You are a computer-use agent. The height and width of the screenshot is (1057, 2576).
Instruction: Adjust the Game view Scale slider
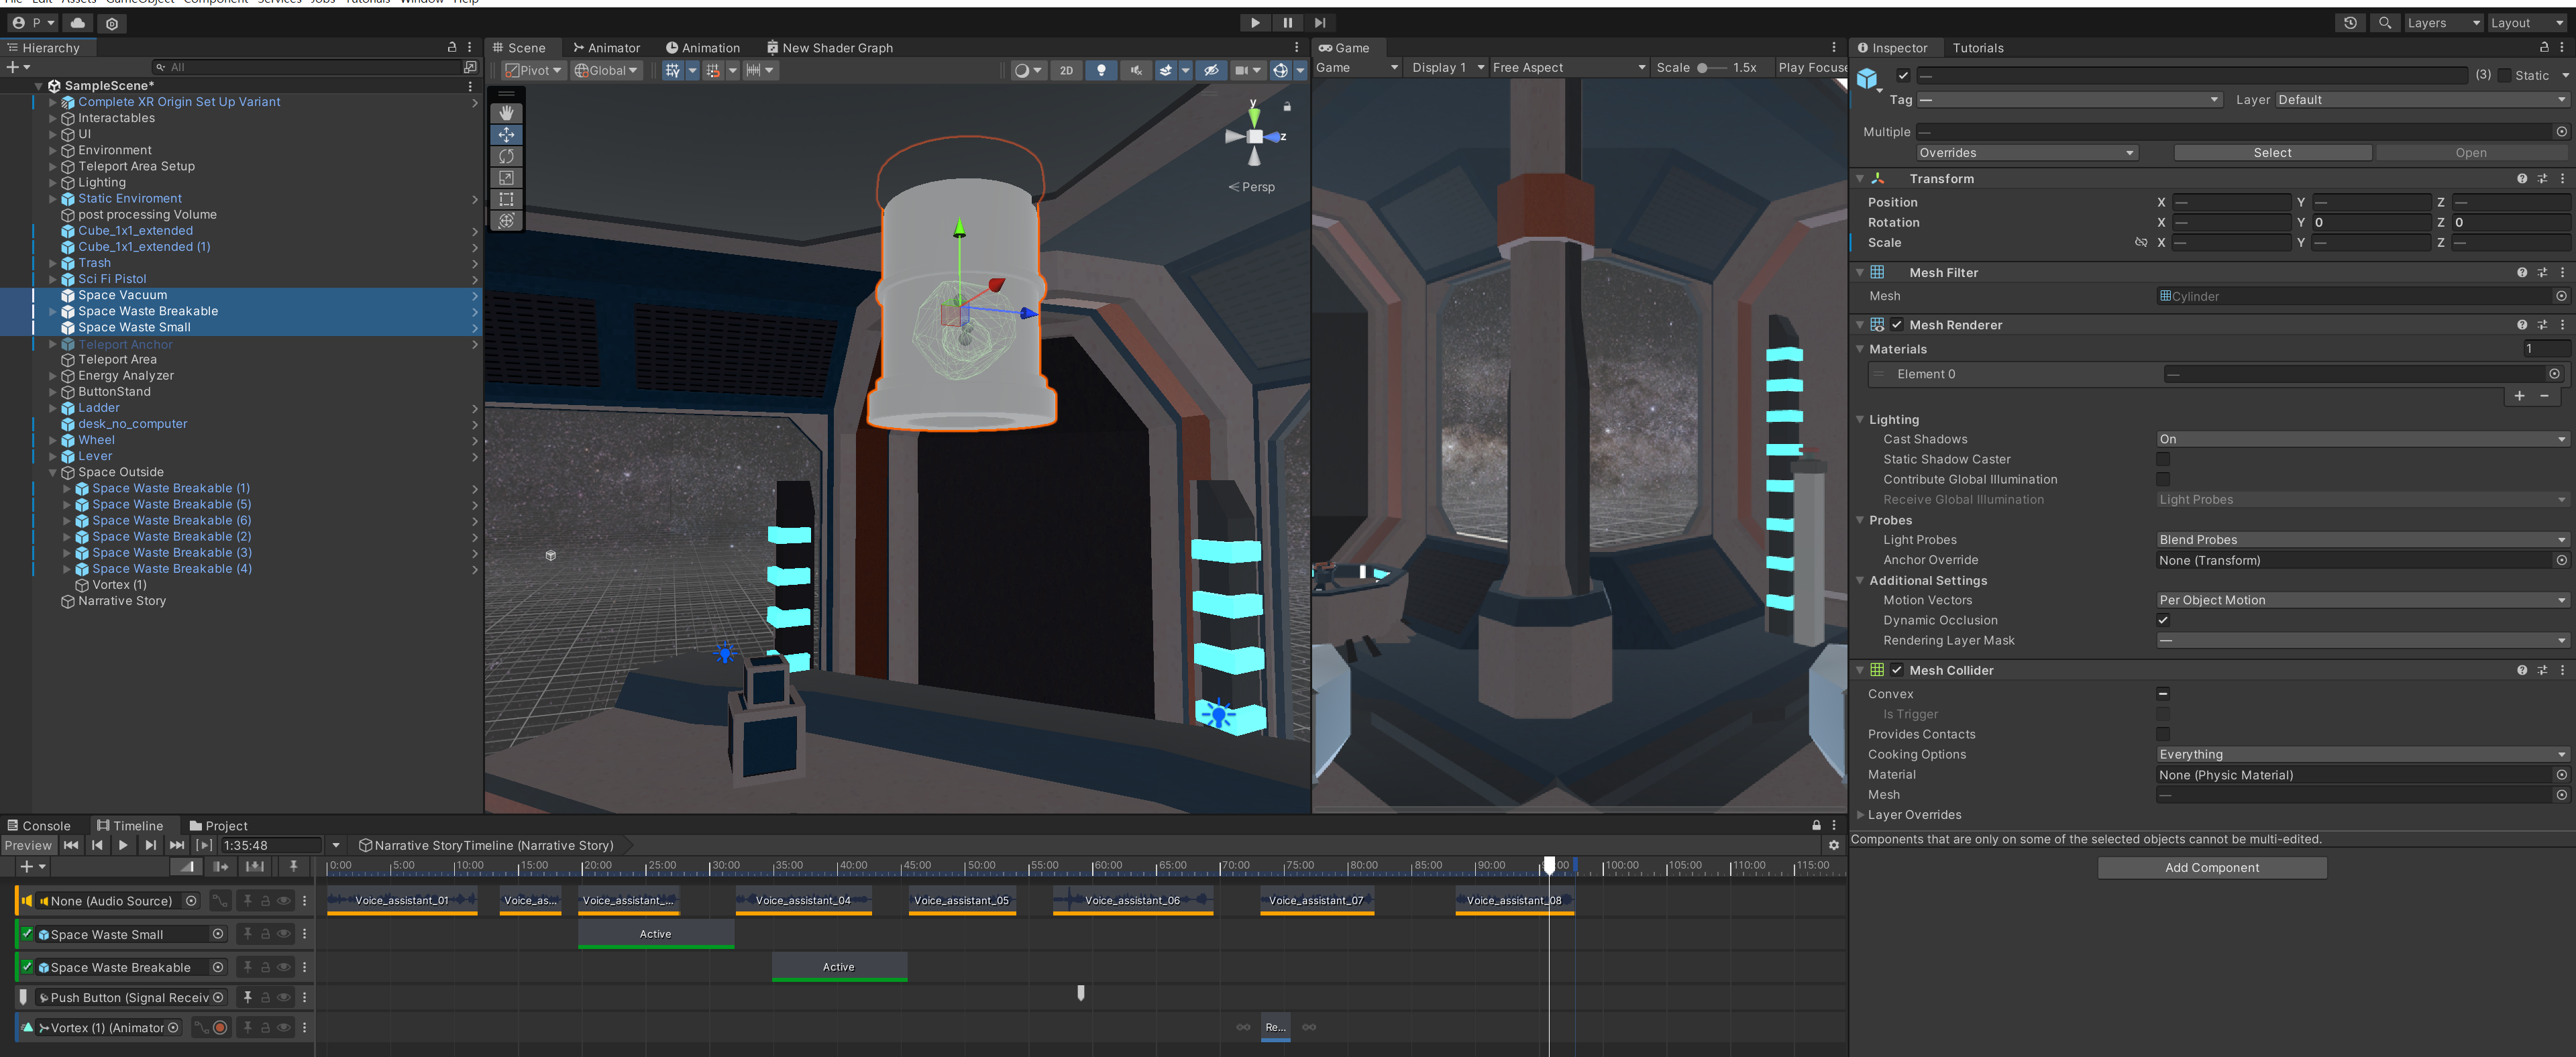click(x=1703, y=68)
